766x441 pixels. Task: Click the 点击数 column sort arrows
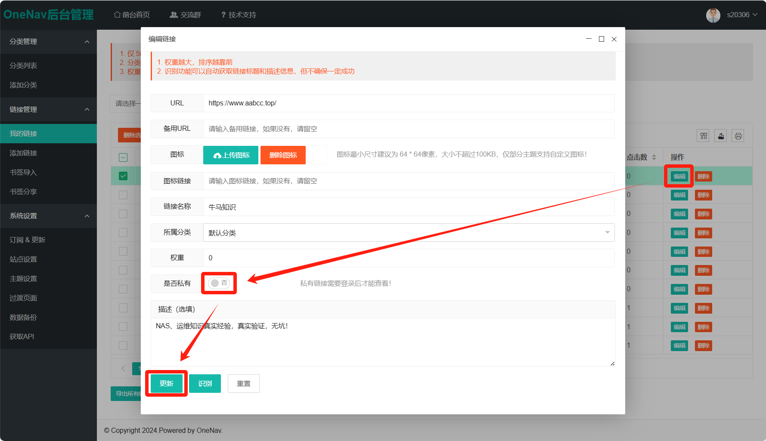click(654, 157)
